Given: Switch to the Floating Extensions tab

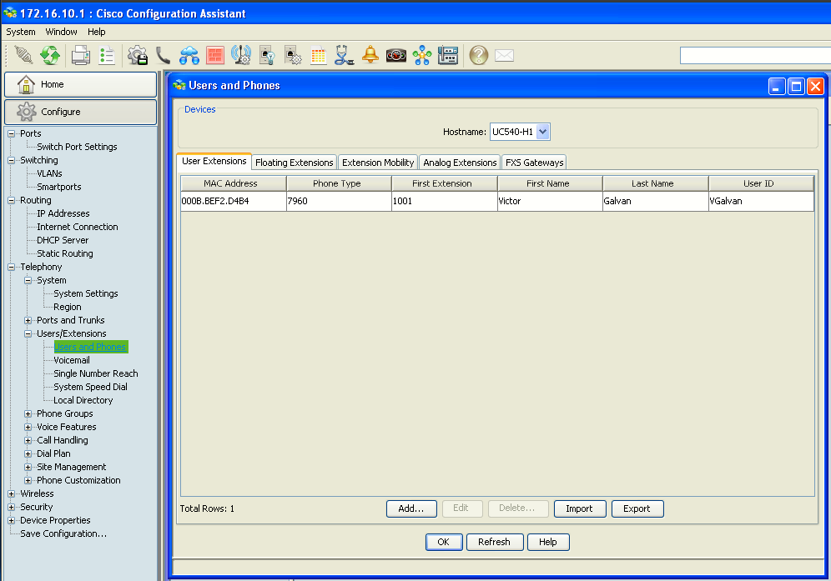Looking at the screenshot, I should pyautogui.click(x=295, y=162).
